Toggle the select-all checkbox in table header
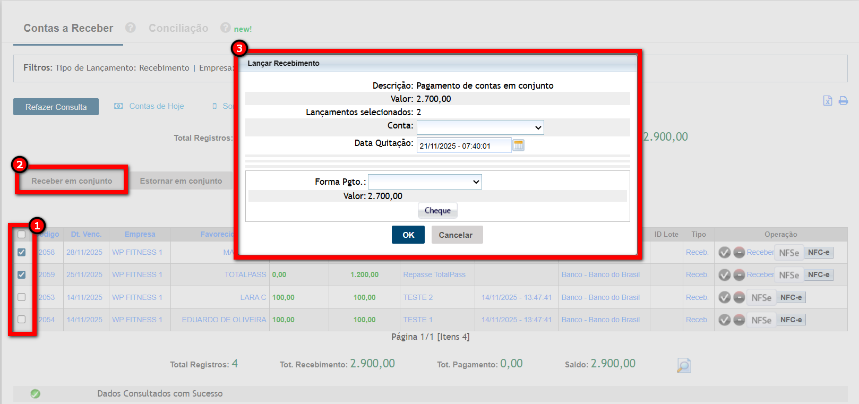859x404 pixels. 22,235
